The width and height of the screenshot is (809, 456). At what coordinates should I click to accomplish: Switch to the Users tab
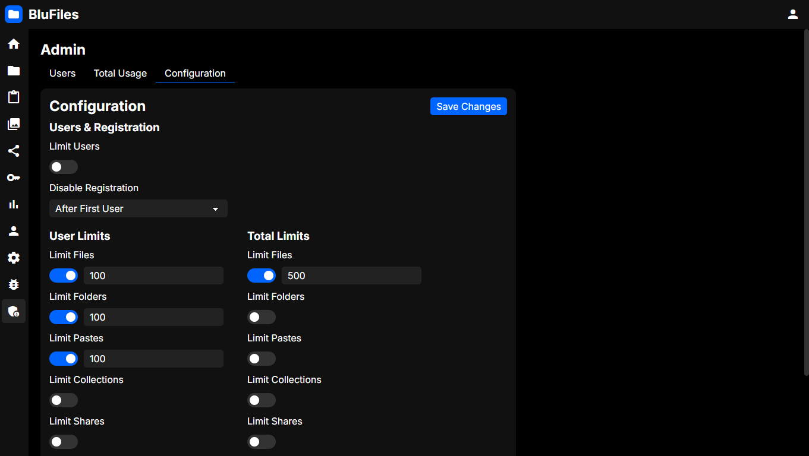point(62,73)
